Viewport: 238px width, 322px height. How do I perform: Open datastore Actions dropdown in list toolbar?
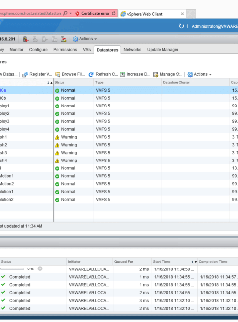point(199,74)
